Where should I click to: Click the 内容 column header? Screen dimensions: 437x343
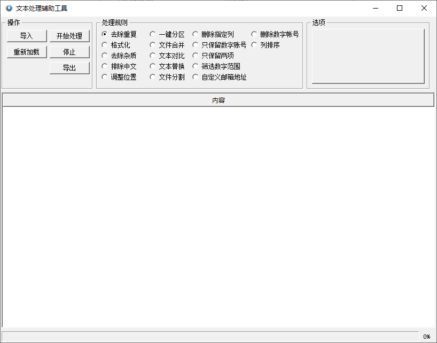(x=218, y=100)
